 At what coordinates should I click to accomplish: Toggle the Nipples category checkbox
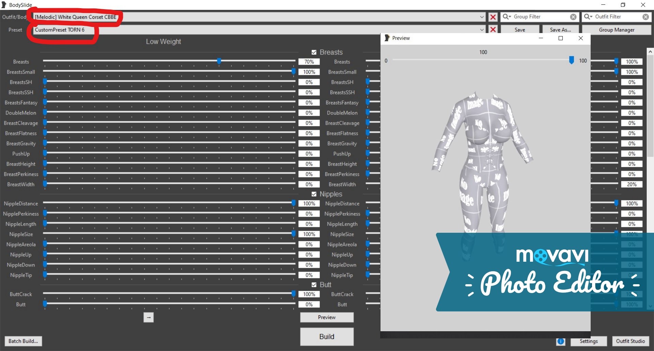click(314, 194)
